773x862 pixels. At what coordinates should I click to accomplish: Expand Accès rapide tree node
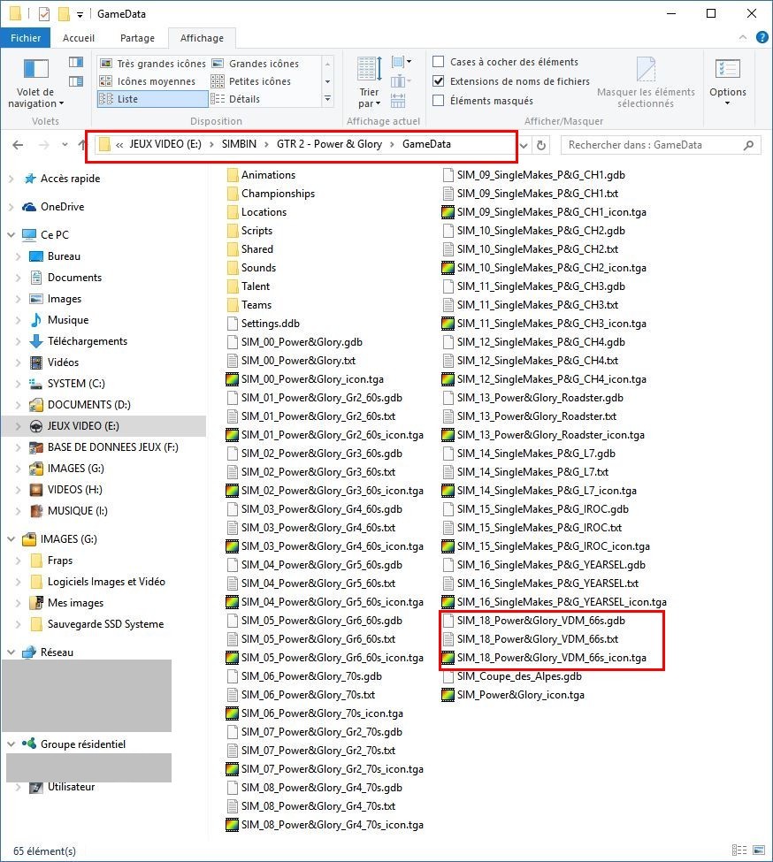(x=11, y=179)
